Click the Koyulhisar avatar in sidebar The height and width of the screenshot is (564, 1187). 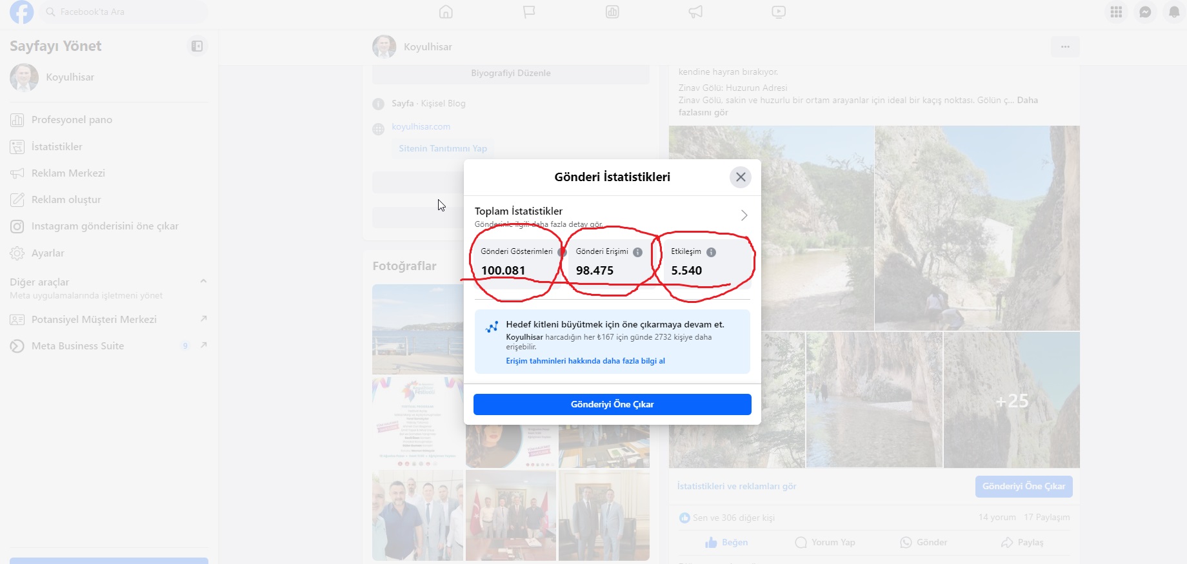tap(24, 77)
